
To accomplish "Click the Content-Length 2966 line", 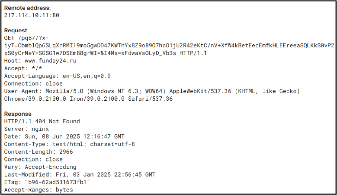I will 39,152.
